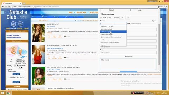Click the ИСКАТЬ button under ID field
The height and width of the screenshot is (95, 169).
pyautogui.click(x=16, y=82)
